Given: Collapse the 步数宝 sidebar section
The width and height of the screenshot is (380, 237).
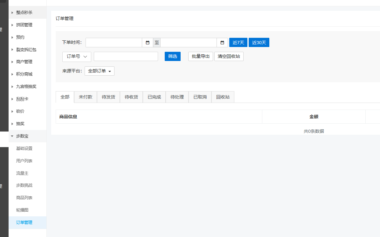Looking at the screenshot, I should (22, 136).
